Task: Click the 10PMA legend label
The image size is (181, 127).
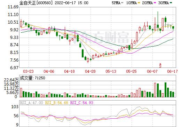Action: click(132, 3)
